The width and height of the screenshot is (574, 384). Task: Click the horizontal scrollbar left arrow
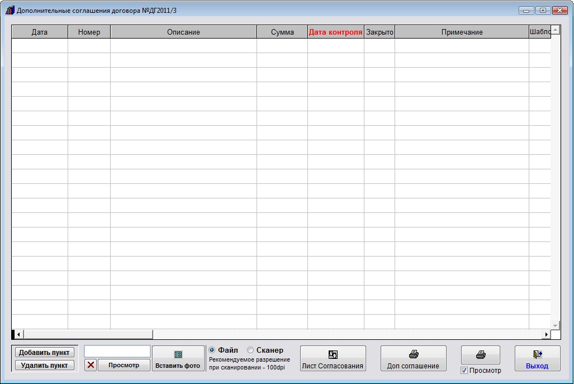pyautogui.click(x=18, y=334)
